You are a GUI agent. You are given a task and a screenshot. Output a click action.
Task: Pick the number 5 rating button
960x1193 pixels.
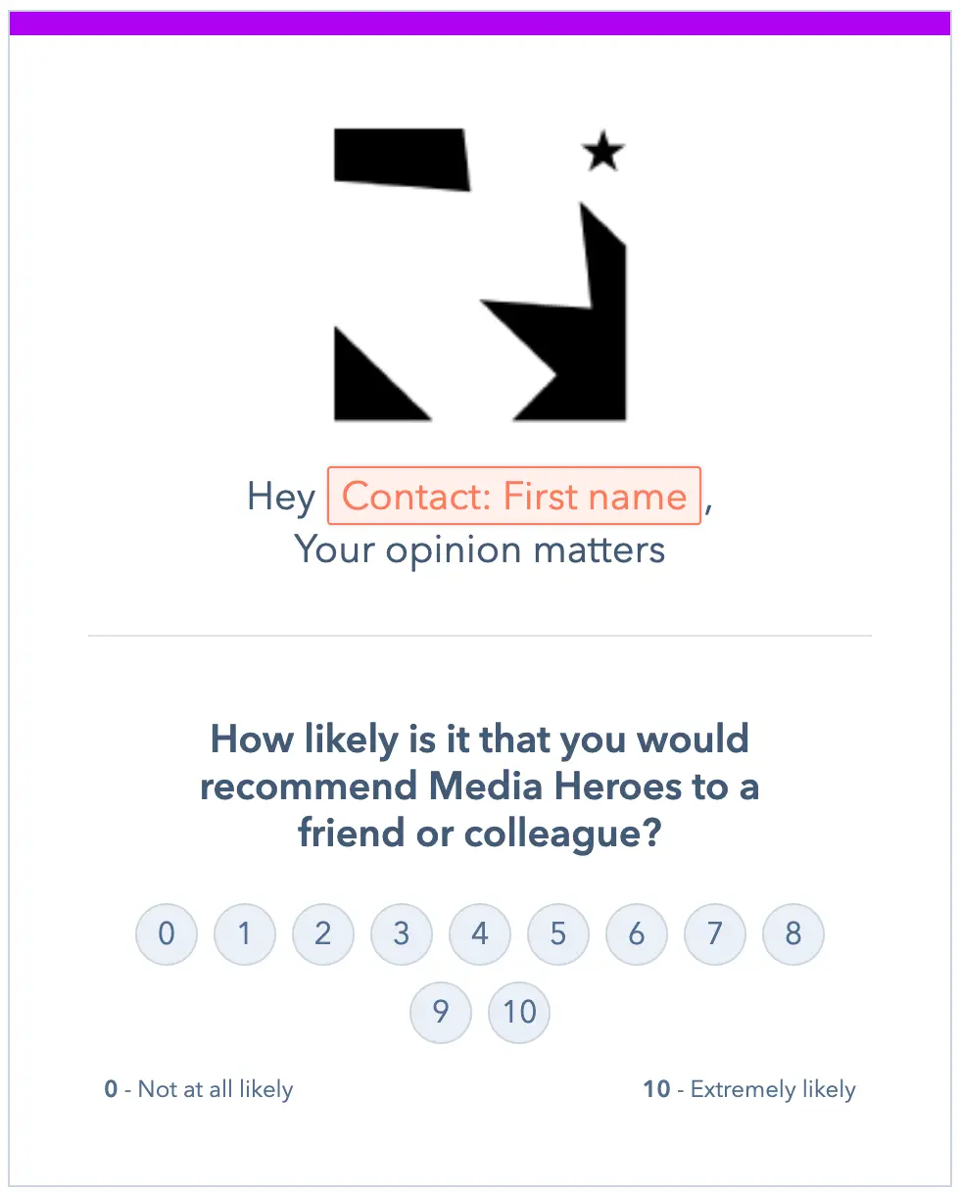pyautogui.click(x=558, y=933)
